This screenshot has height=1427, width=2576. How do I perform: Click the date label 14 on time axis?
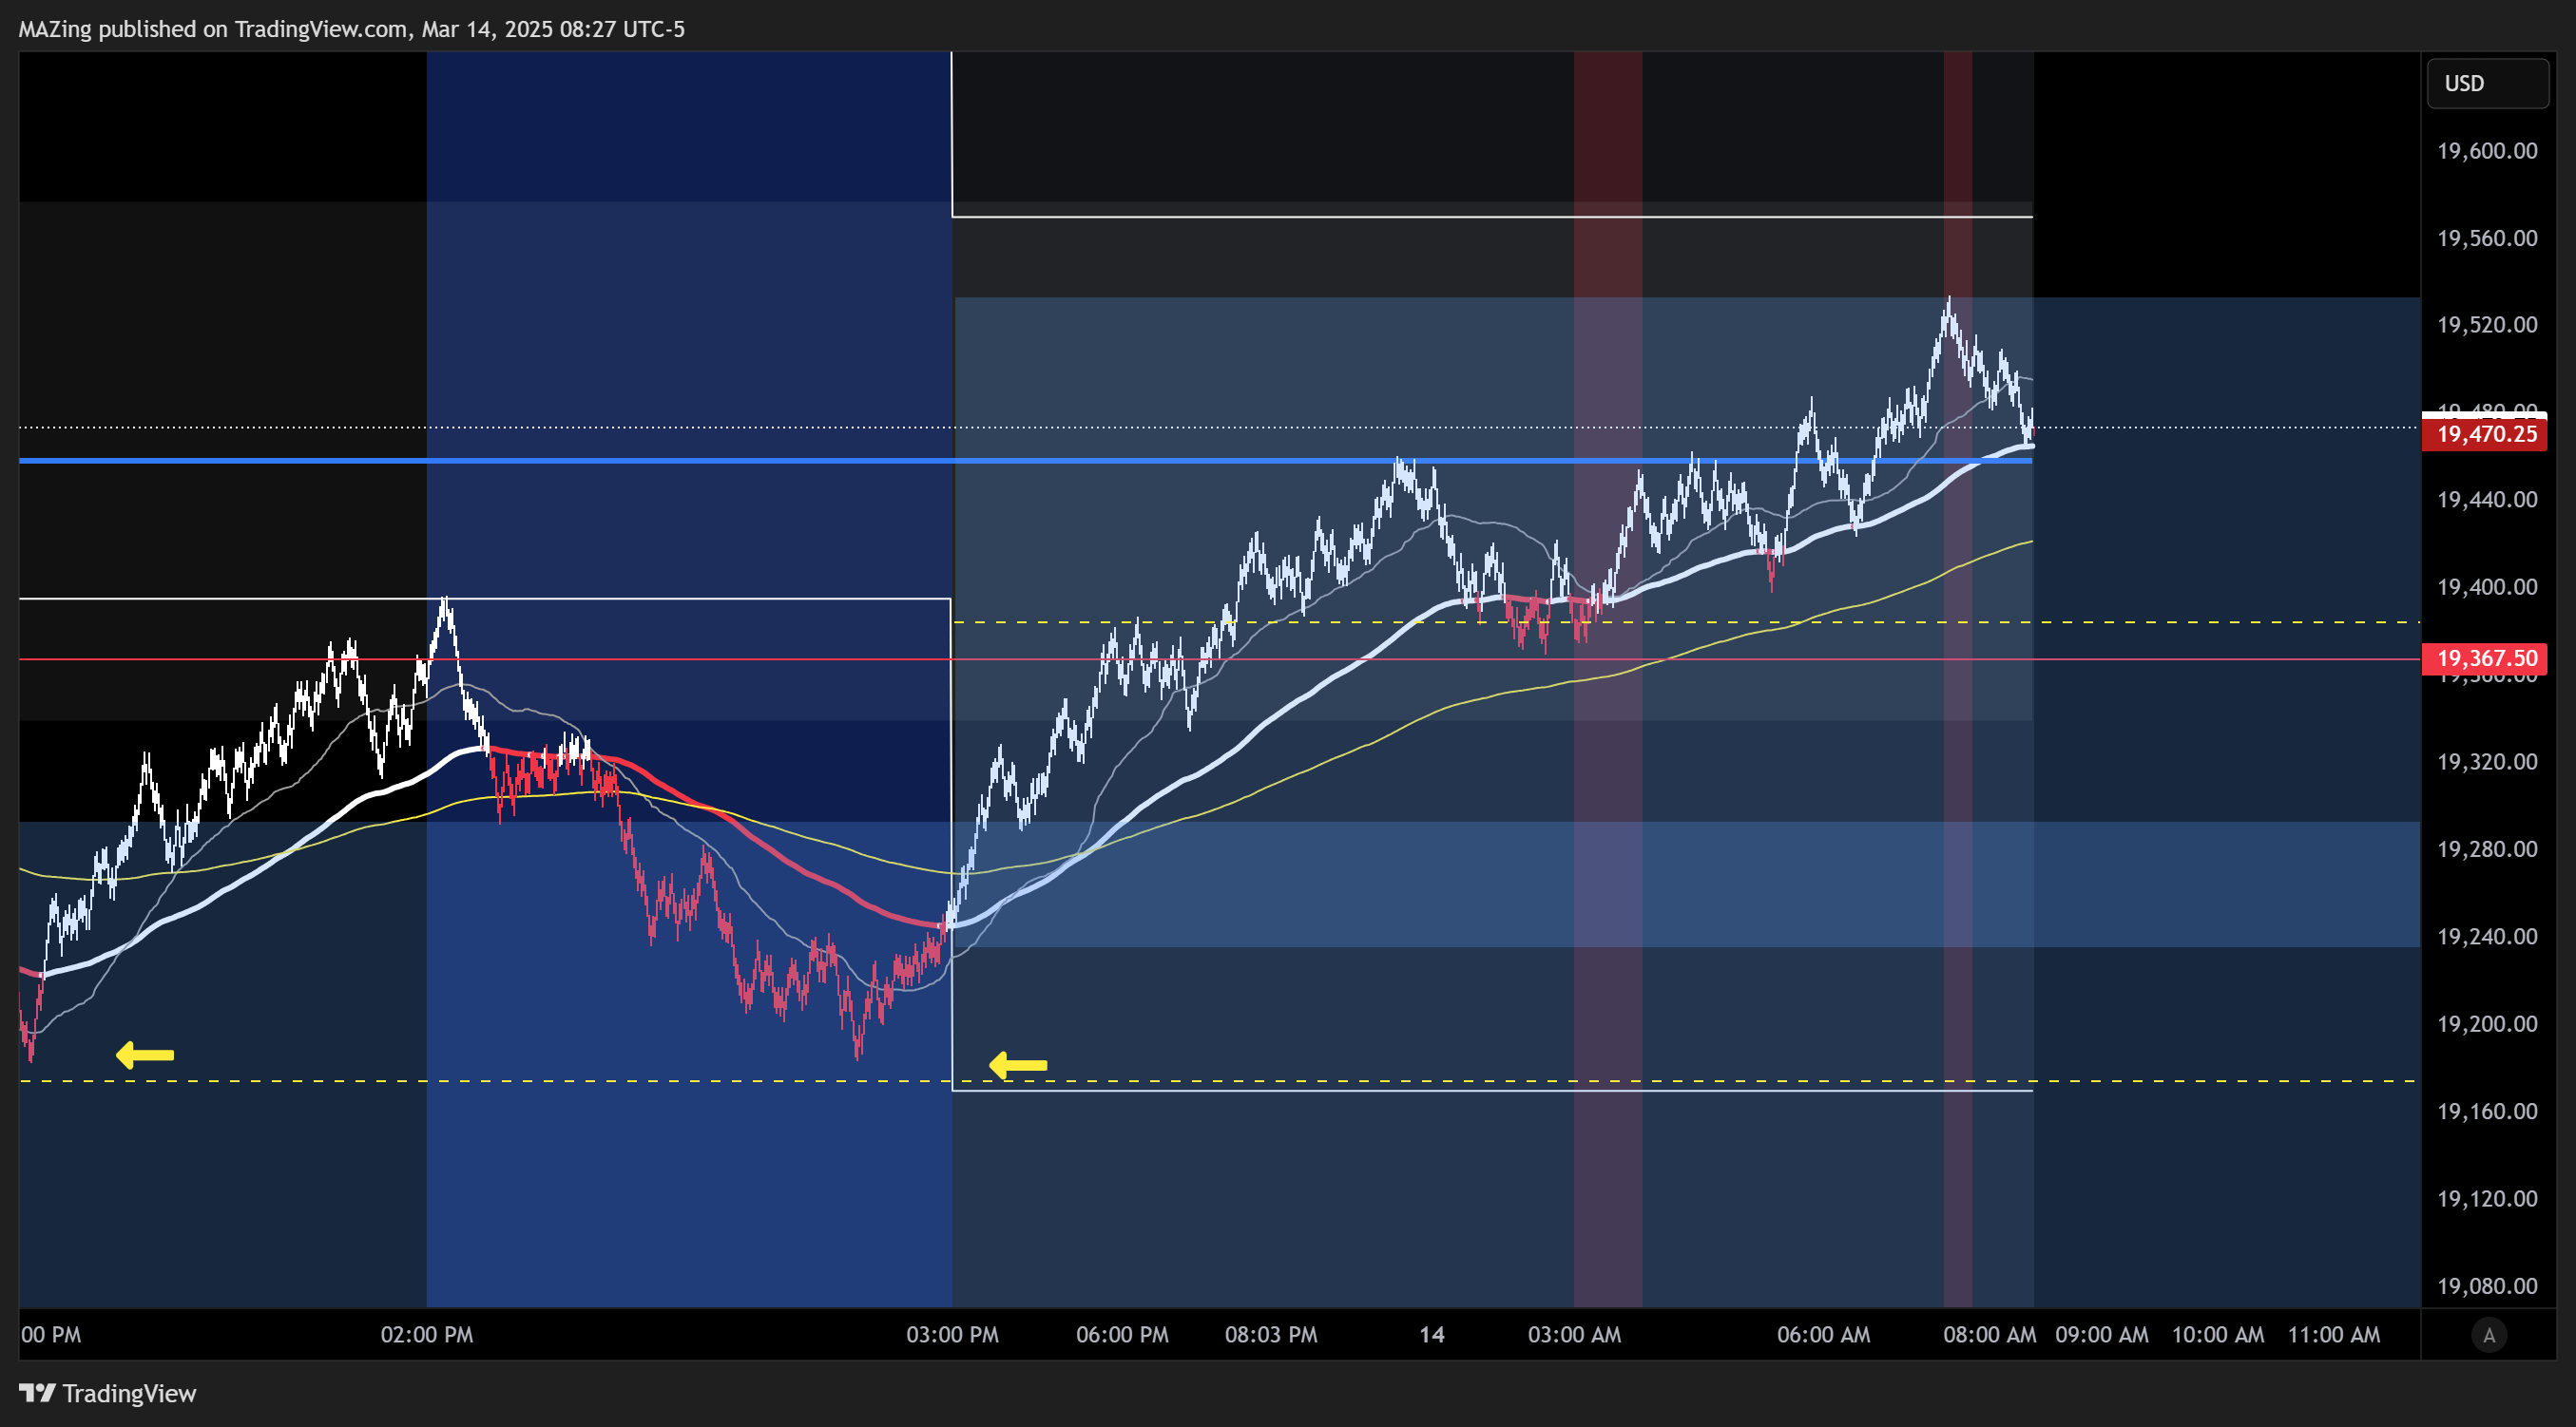click(1432, 1335)
